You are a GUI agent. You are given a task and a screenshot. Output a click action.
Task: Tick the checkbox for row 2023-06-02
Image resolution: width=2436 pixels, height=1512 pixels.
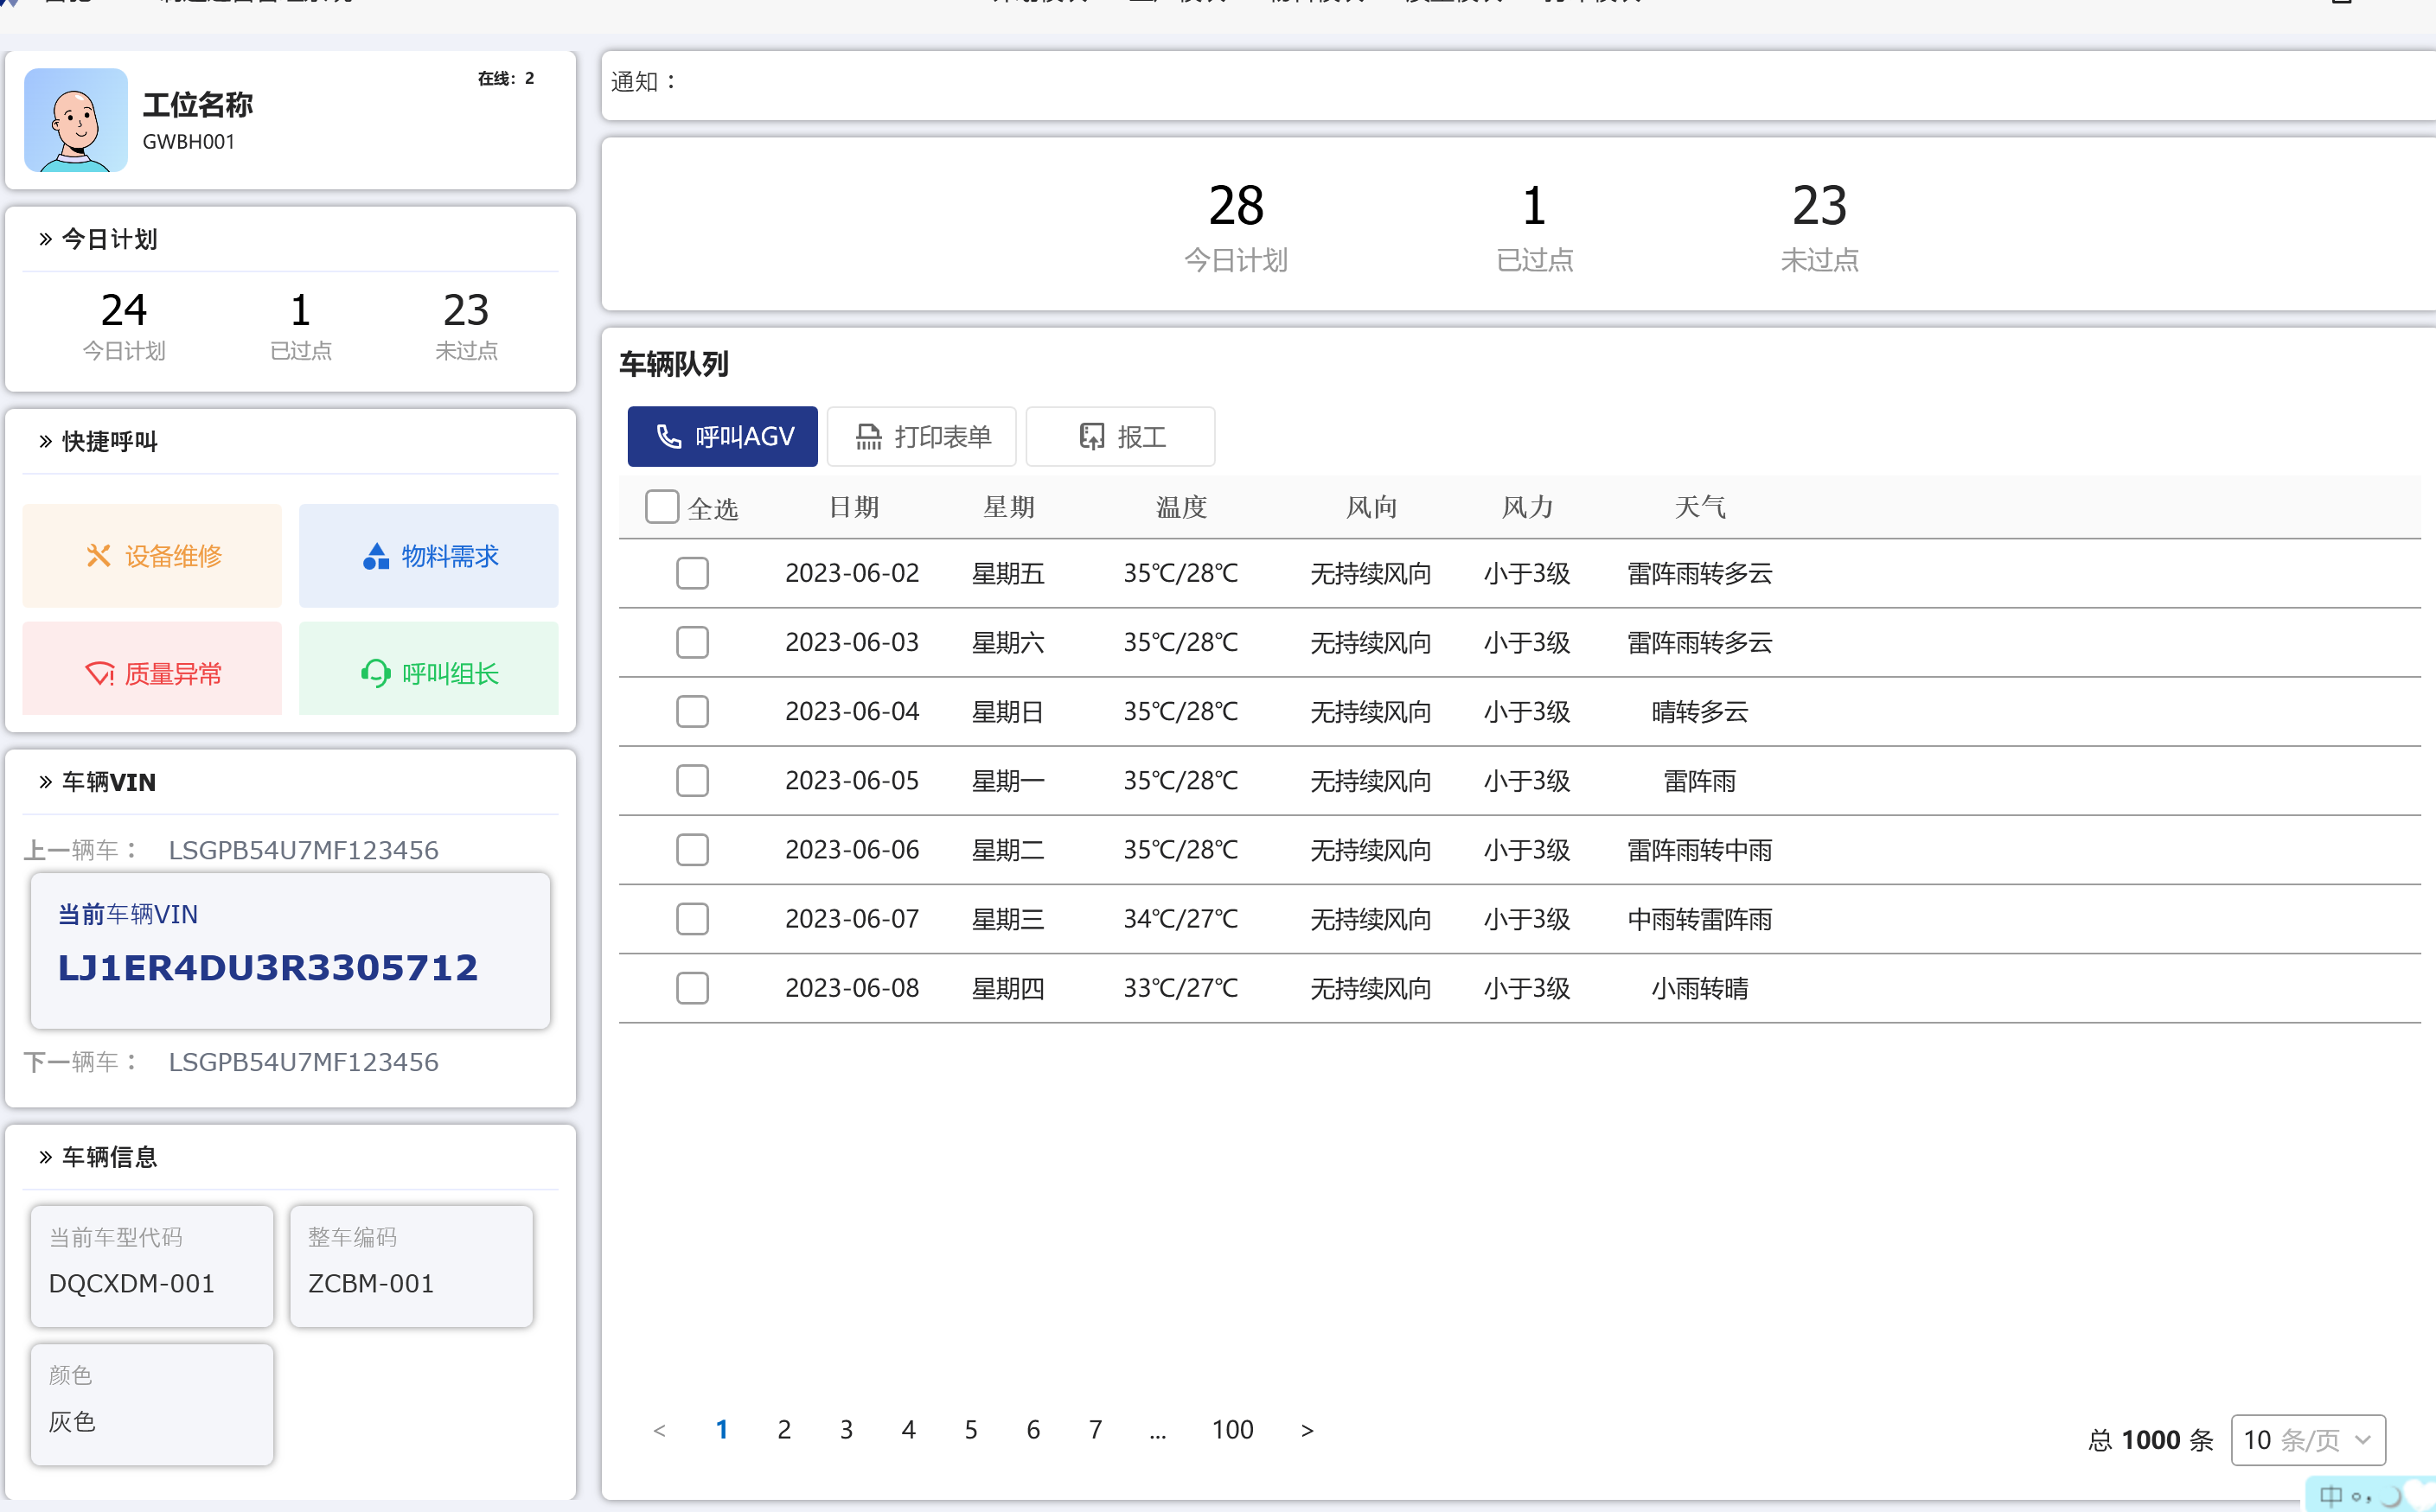point(692,573)
